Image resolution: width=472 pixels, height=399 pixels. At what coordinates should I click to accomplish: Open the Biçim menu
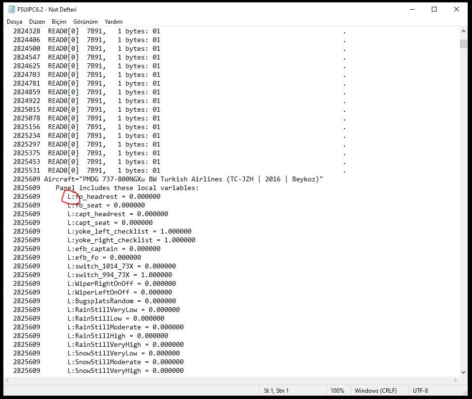pyautogui.click(x=59, y=22)
